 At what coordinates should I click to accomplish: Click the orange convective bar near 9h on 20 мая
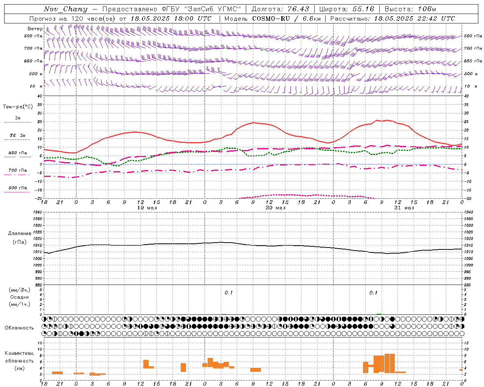[x=256, y=370]
